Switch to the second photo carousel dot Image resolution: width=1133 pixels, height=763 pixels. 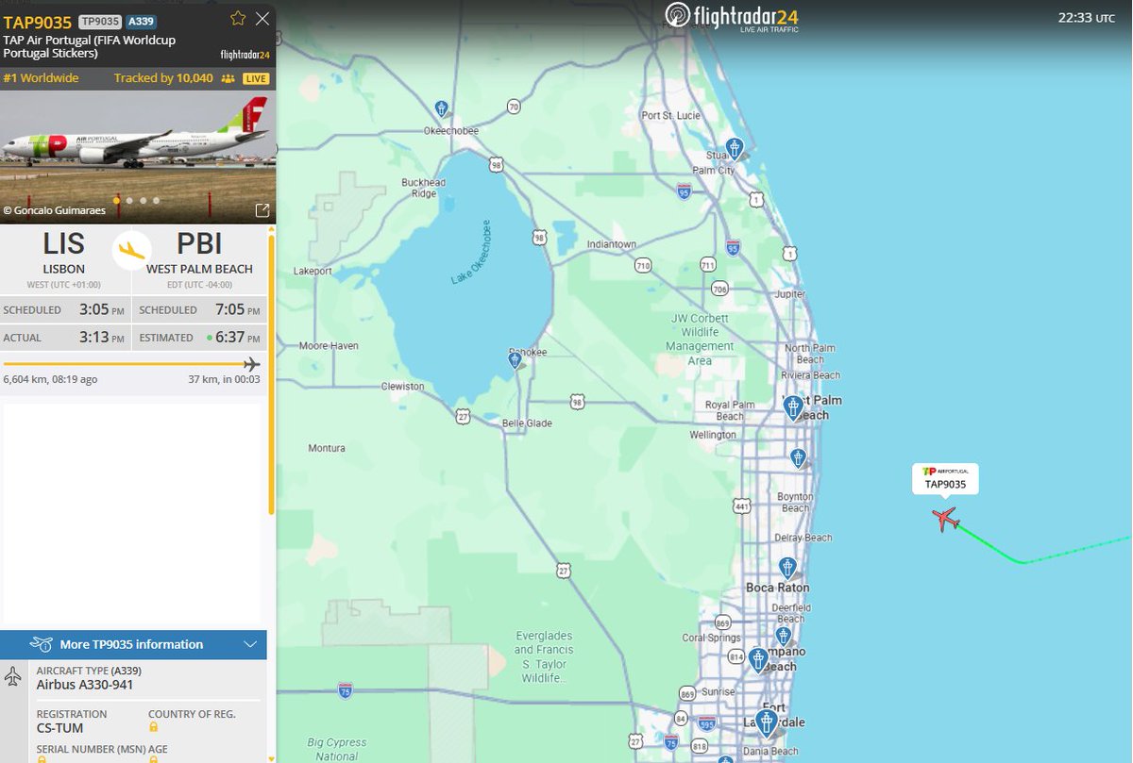(x=130, y=201)
